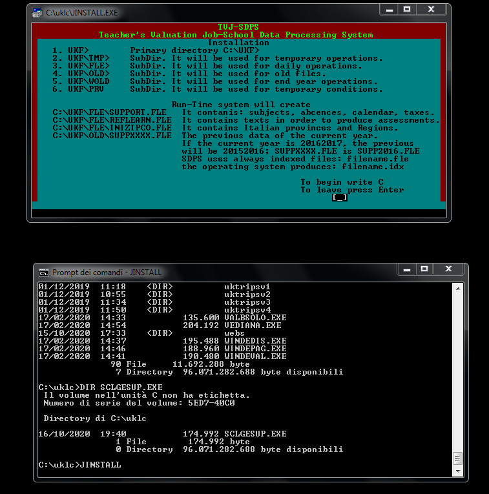Close the Prompt dei comandi window
Viewport: 489px width, 494px height.
[448, 269]
